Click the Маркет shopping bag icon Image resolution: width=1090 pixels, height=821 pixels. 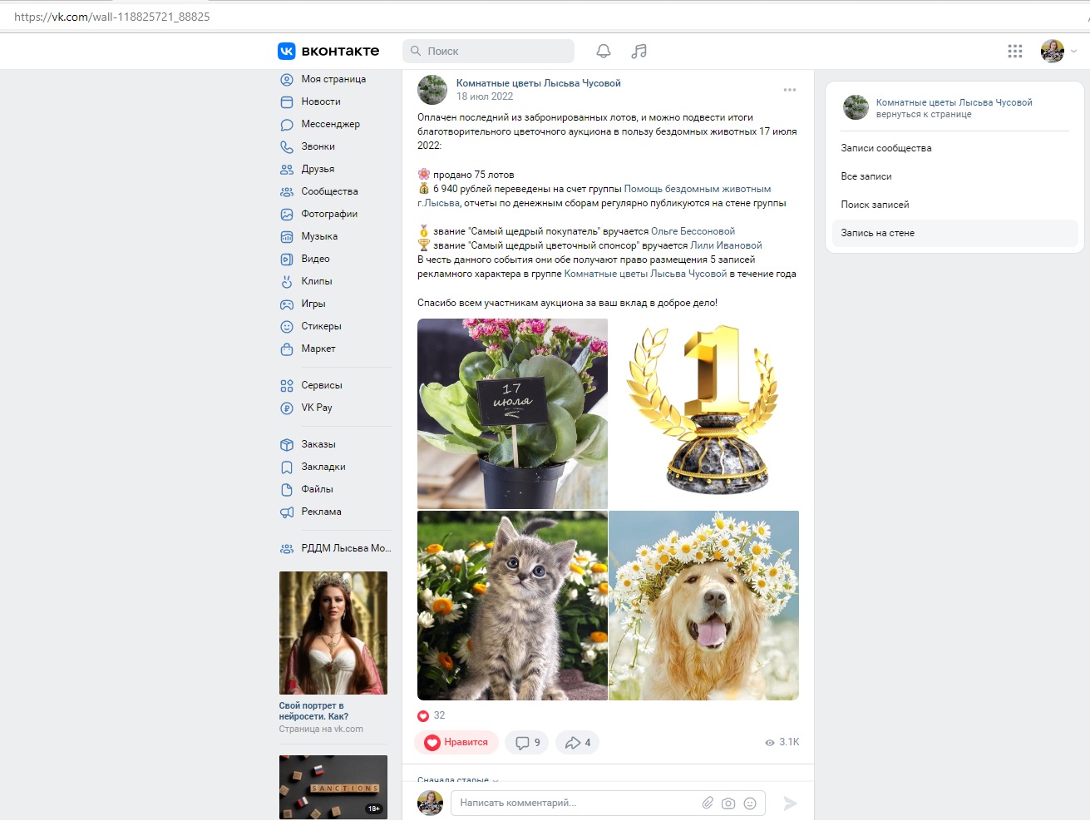287,349
